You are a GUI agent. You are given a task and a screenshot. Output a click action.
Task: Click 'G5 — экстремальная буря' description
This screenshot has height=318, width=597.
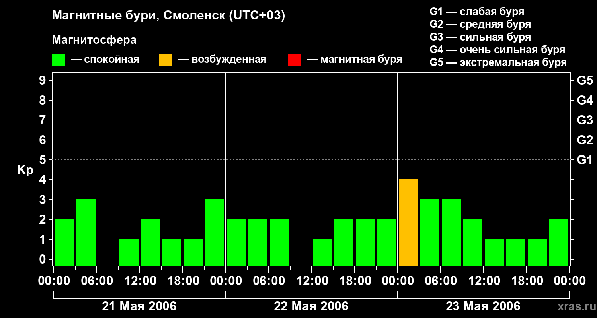pyautogui.click(x=498, y=62)
